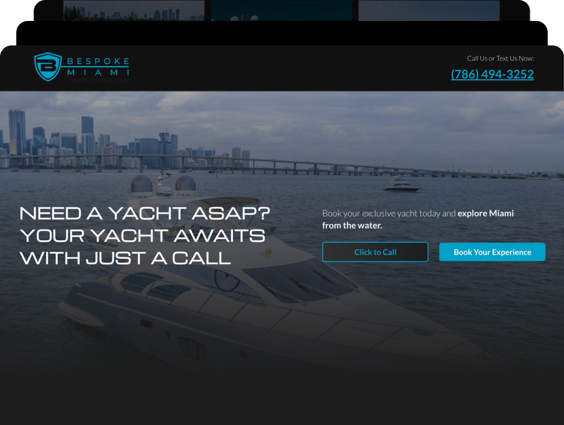
Task: Click the radar domes atop the yacht
Action: coord(163,184)
